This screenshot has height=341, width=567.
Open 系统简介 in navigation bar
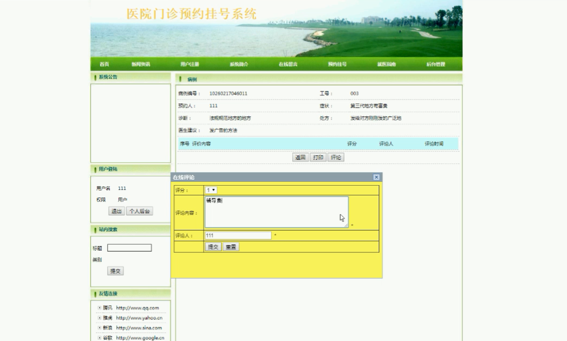239,64
